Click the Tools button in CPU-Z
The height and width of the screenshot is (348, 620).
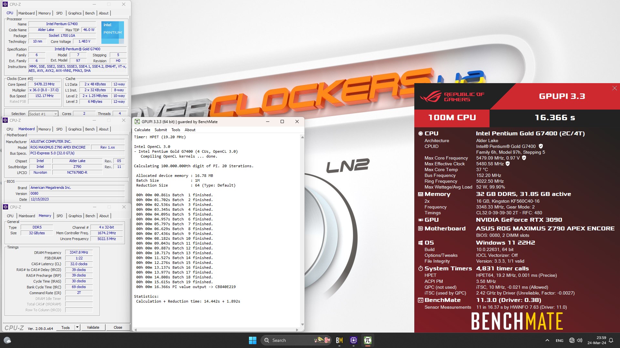[66, 327]
